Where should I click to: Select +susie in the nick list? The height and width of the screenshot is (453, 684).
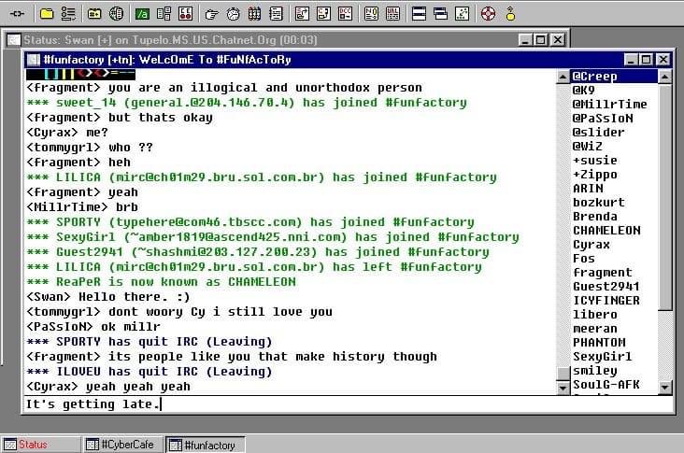tap(614, 161)
